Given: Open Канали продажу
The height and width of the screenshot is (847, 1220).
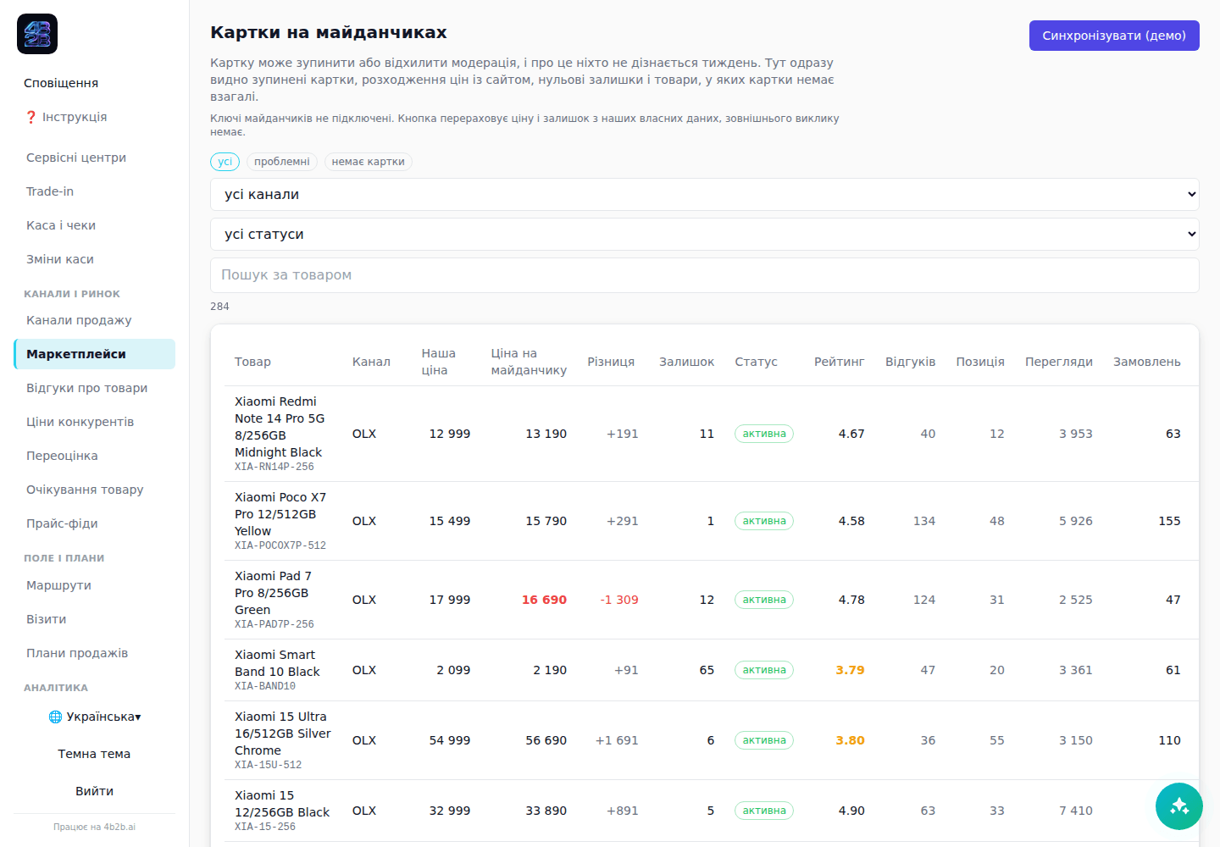Looking at the screenshot, I should tap(94, 320).
